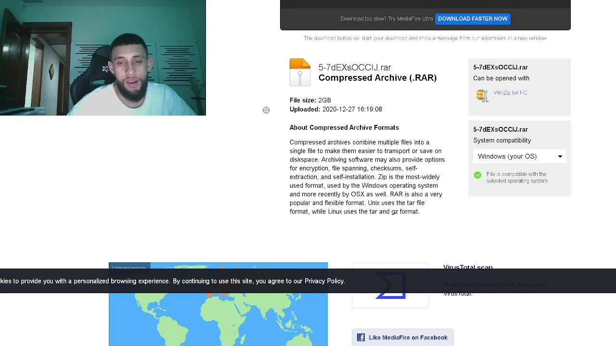The image size is (616, 346).
Task: Open the Privacy Policy link
Action: coord(324,281)
